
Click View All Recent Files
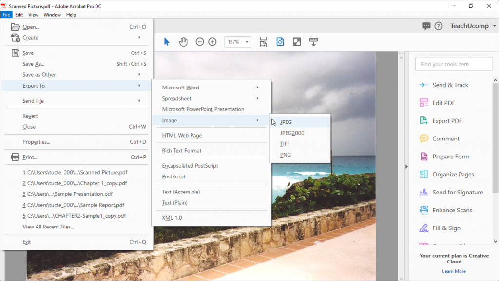point(48,227)
